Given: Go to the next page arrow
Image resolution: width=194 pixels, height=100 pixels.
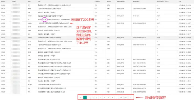Looking at the screenshot, I should 130,98.
